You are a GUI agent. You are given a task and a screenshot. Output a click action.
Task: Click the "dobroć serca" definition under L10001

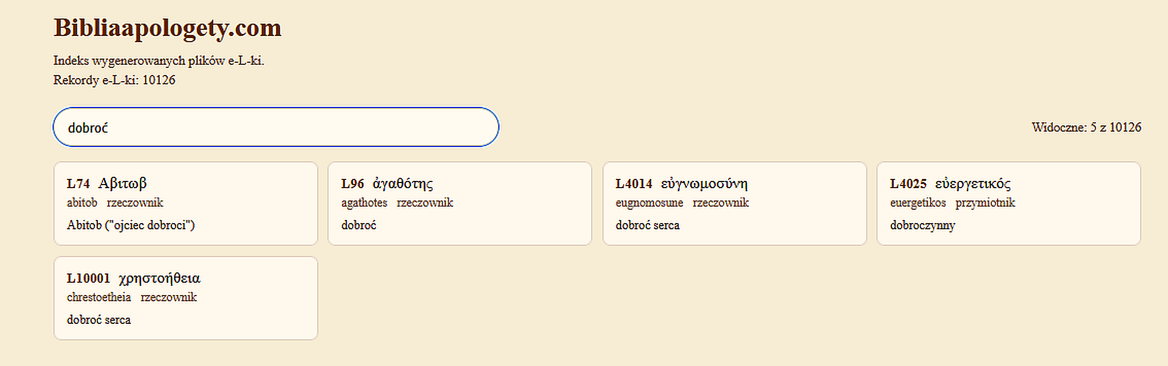(99, 320)
